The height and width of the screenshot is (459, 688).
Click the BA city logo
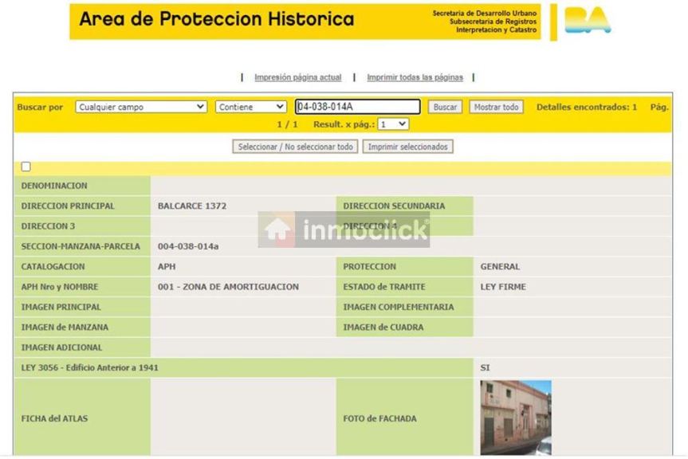tap(587, 21)
